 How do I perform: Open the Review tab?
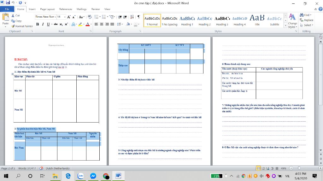[95, 9]
